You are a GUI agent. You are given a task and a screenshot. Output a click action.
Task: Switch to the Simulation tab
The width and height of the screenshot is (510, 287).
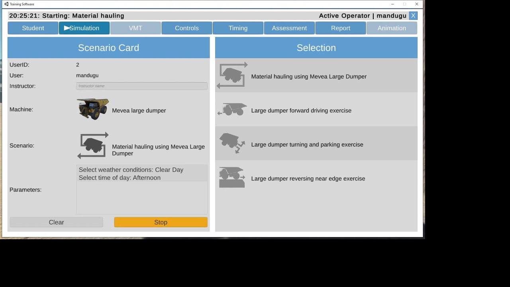click(x=84, y=28)
